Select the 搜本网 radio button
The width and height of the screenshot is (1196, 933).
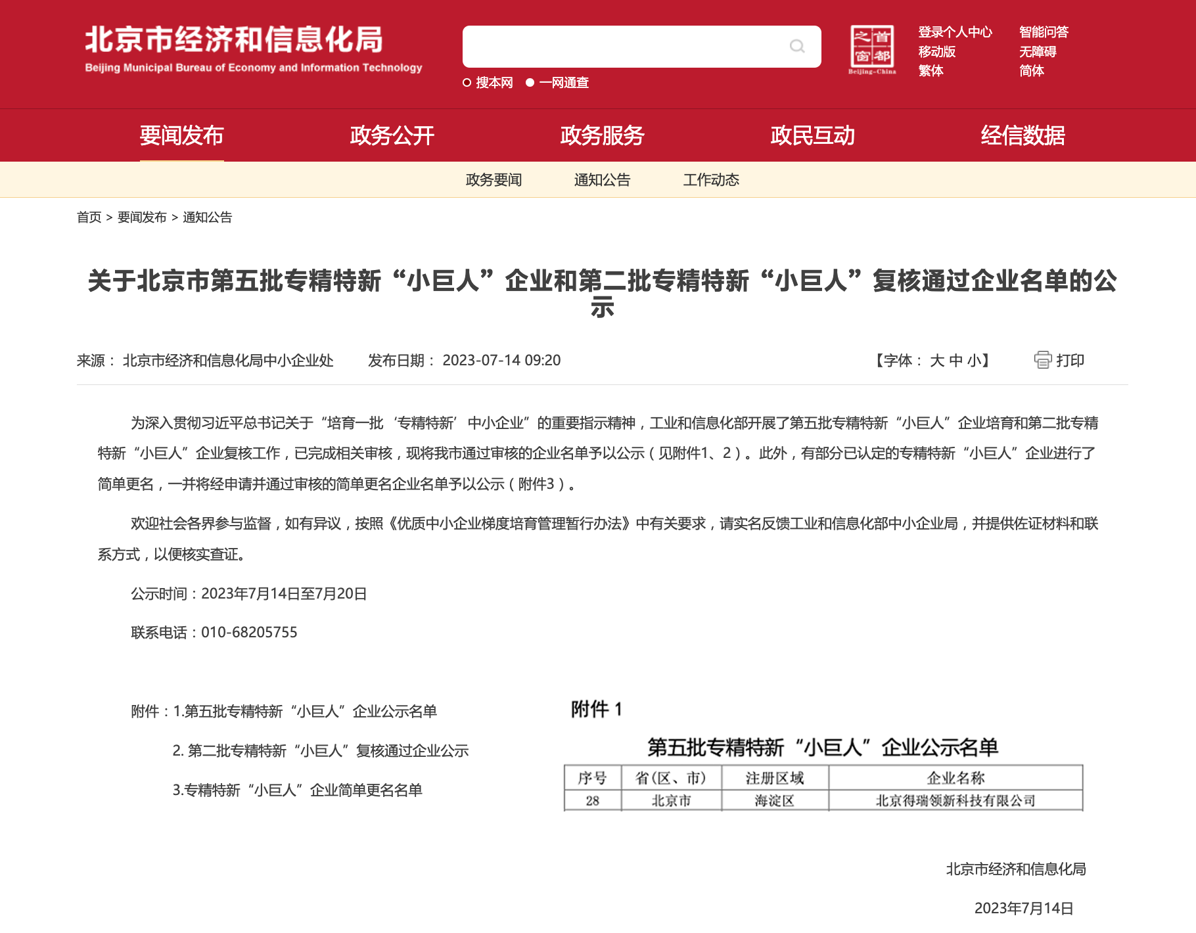tap(467, 83)
